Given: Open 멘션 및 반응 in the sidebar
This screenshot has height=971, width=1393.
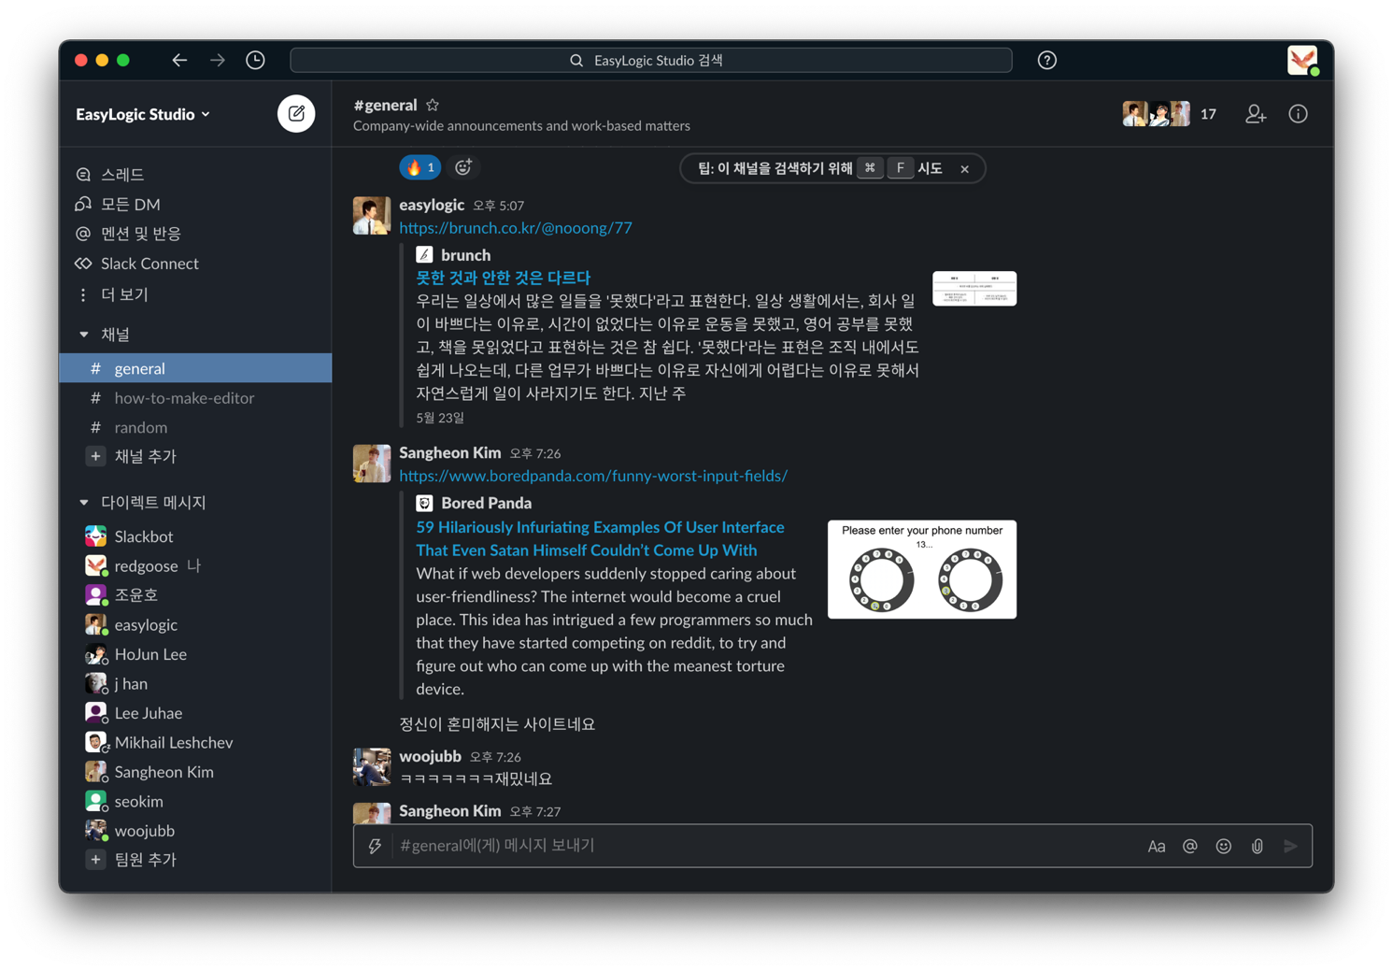Looking at the screenshot, I should [x=195, y=234].
